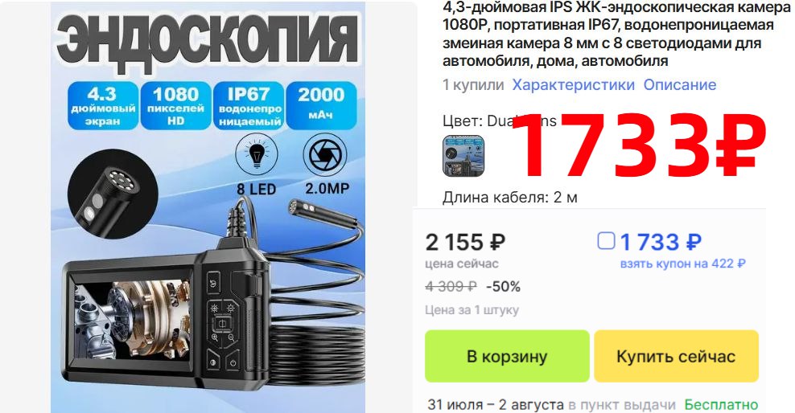The height and width of the screenshot is (413, 795).
Task: Open the Характеристики link
Action: pos(573,84)
